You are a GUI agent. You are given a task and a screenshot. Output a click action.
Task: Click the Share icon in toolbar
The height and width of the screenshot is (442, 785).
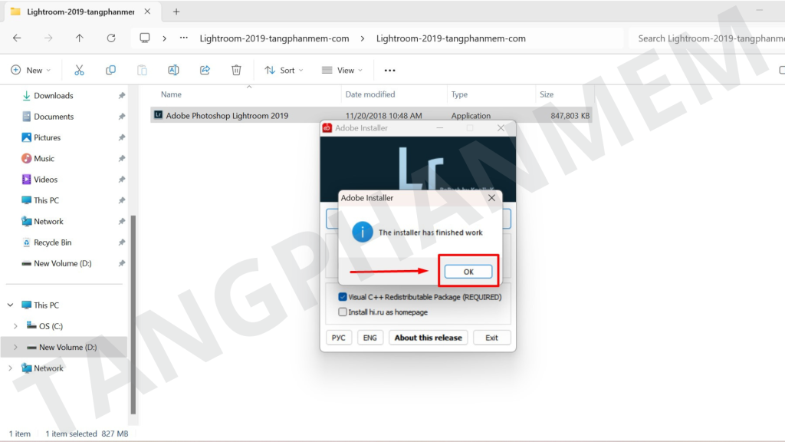(205, 70)
